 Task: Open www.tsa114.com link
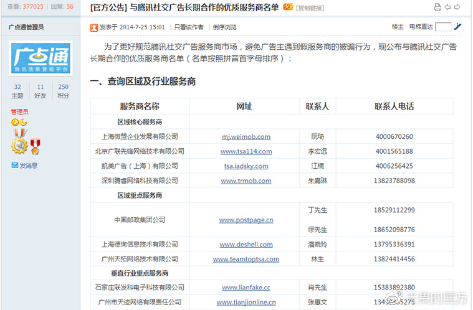tap(246, 151)
